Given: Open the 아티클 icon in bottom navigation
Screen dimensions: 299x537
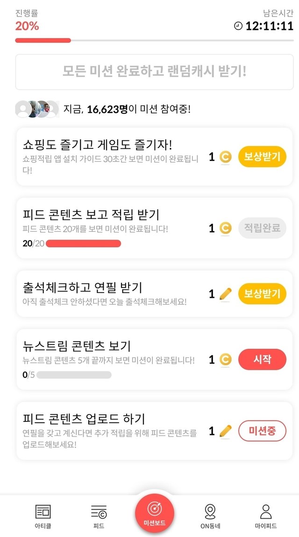Looking at the screenshot, I should (x=43, y=511).
